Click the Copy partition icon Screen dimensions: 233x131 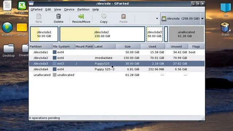[x=104, y=16]
